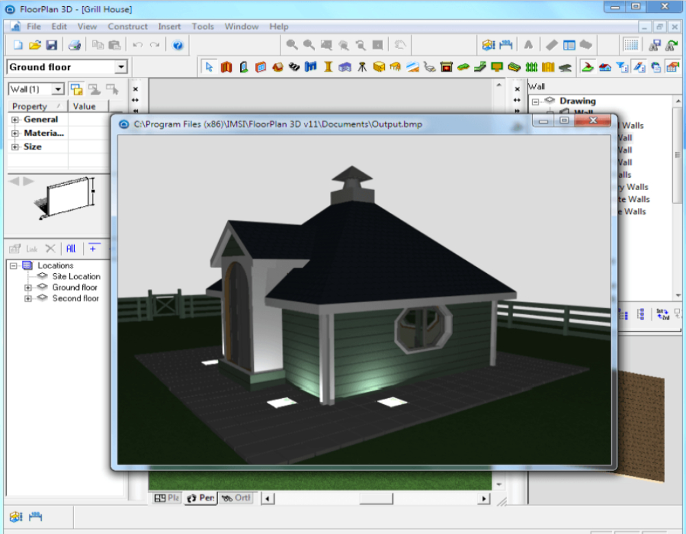Viewport: 686px width, 534px height.
Task: Pick the Roof tool icon
Action: point(277,67)
